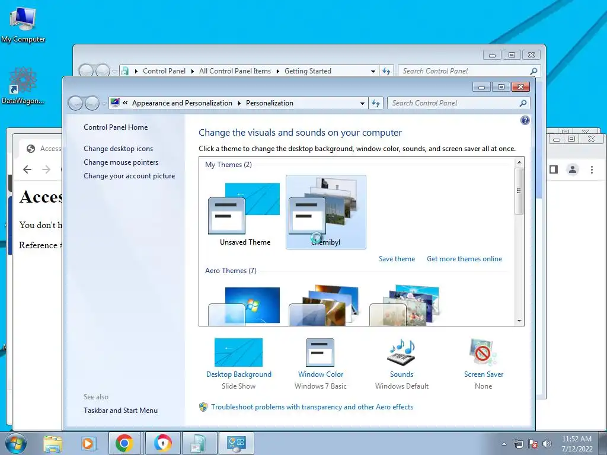Screen dimensions: 607x455
Task: Click the double chevron in Personalization breadcrumb
Action: tap(125, 103)
